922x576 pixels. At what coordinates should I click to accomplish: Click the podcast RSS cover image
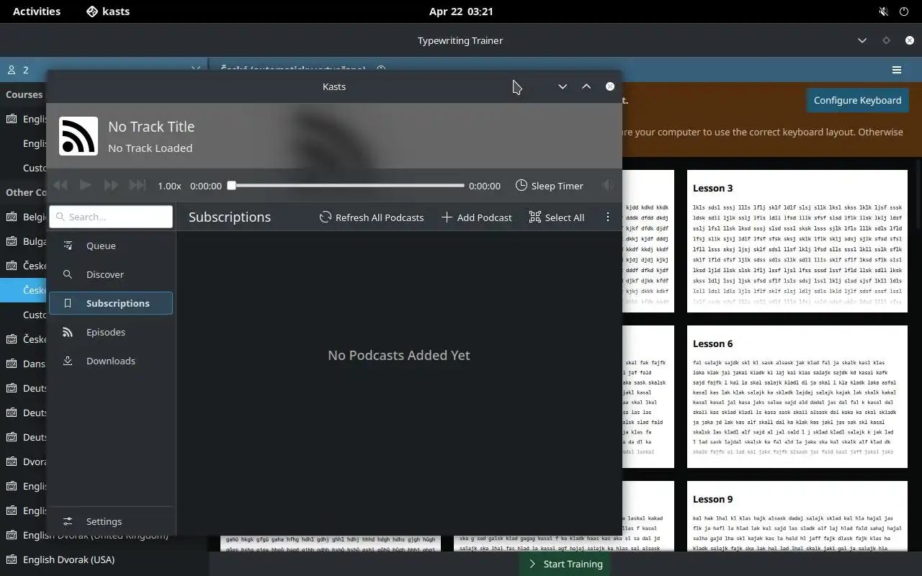[x=79, y=136]
